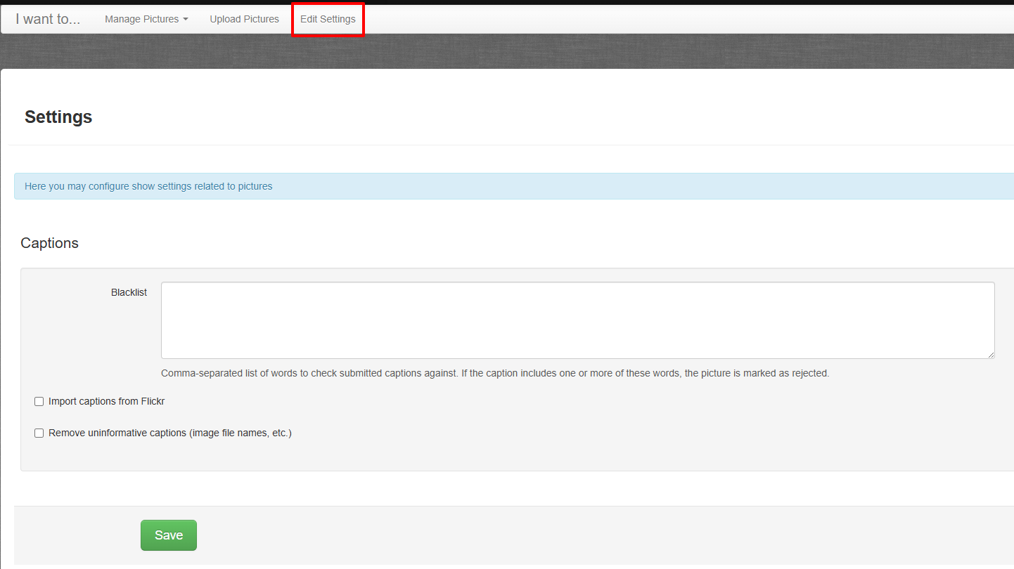
Task: Tick the Remove uninformative captions checkbox
Action: point(39,433)
